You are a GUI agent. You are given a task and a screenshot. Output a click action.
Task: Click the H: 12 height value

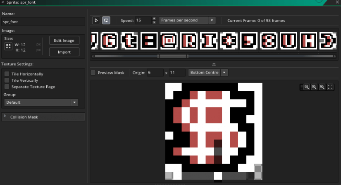point(20,50)
